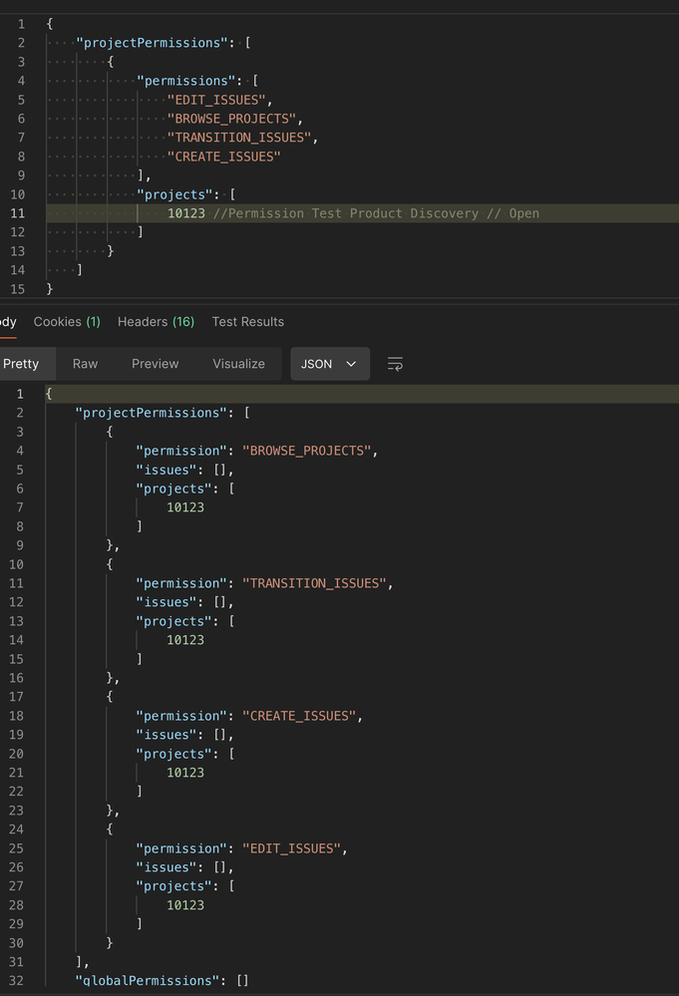Open the Preview tab
This screenshot has width=679, height=996.
[155, 364]
